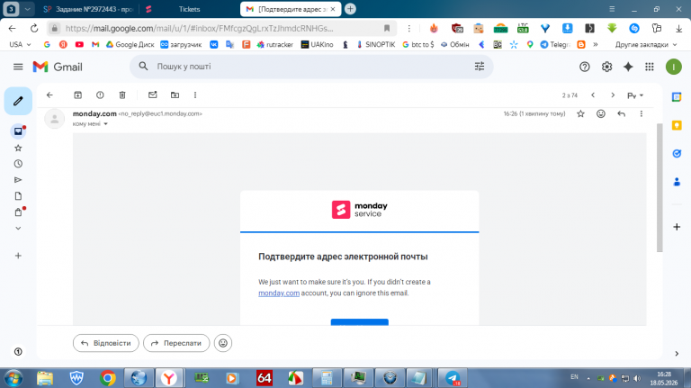
Task: Open Google Tasks side panel
Action: [x=677, y=153]
